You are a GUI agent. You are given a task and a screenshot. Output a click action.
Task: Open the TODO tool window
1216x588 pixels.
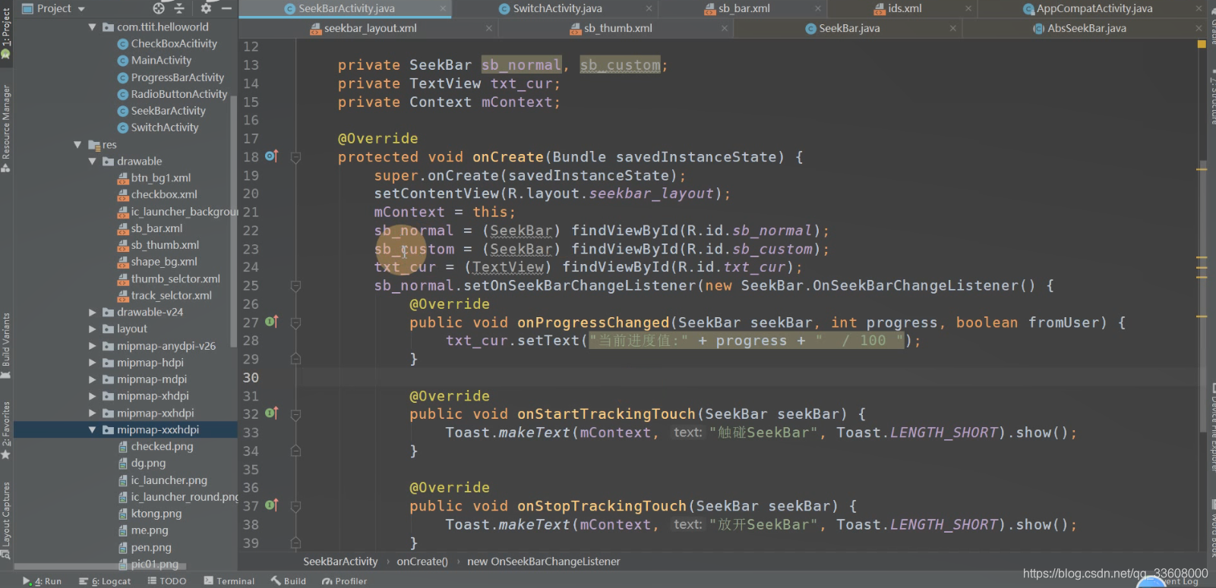[167, 581]
